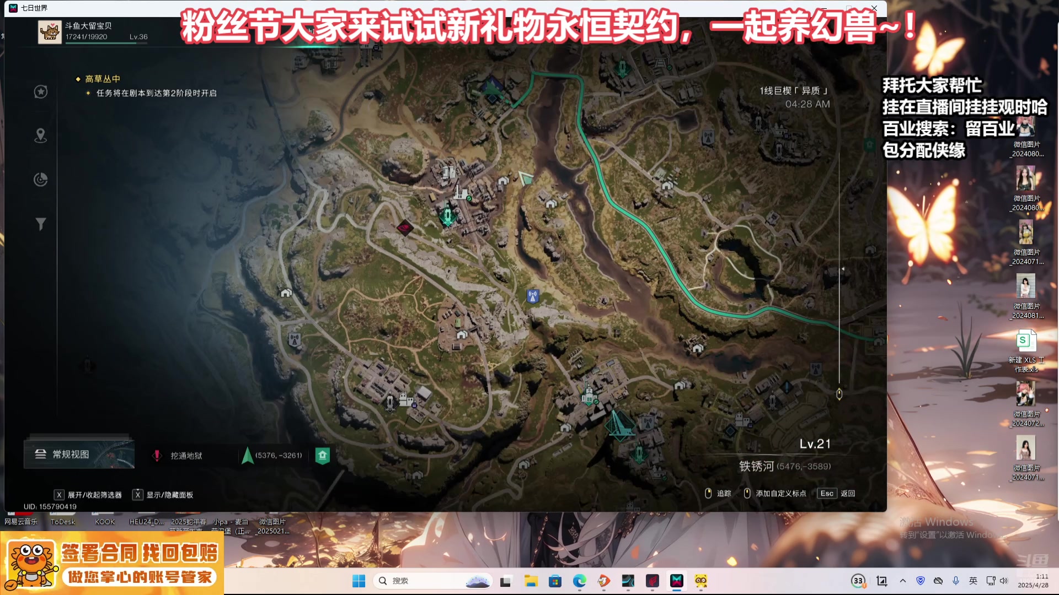Select the green player position arrow icon
1059x595 pixels.
(248, 456)
